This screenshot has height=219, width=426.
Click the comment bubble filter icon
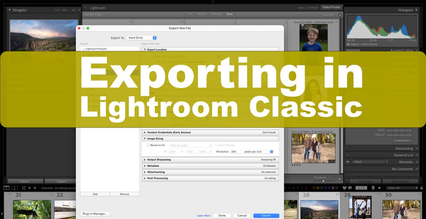350,188
